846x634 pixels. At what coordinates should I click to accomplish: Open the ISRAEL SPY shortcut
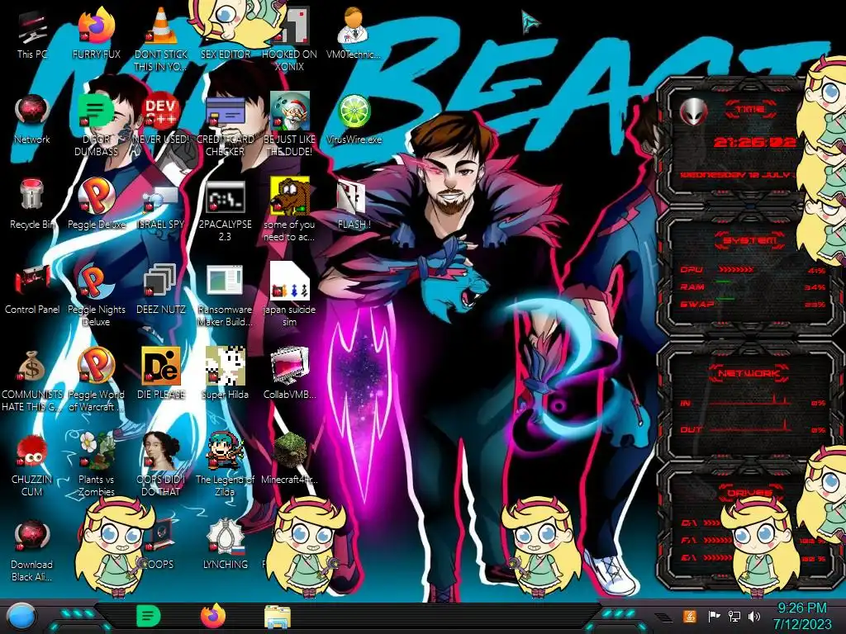coord(161,204)
